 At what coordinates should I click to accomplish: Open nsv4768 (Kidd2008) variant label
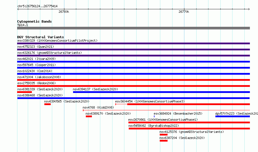[x=98, y=107]
